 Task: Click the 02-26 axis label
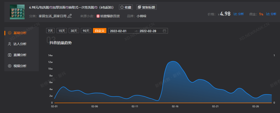pyautogui.click(x=255, y=107)
